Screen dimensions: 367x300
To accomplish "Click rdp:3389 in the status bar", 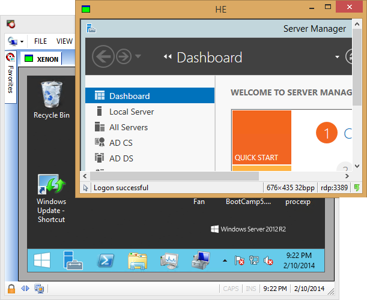I will click(x=334, y=188).
